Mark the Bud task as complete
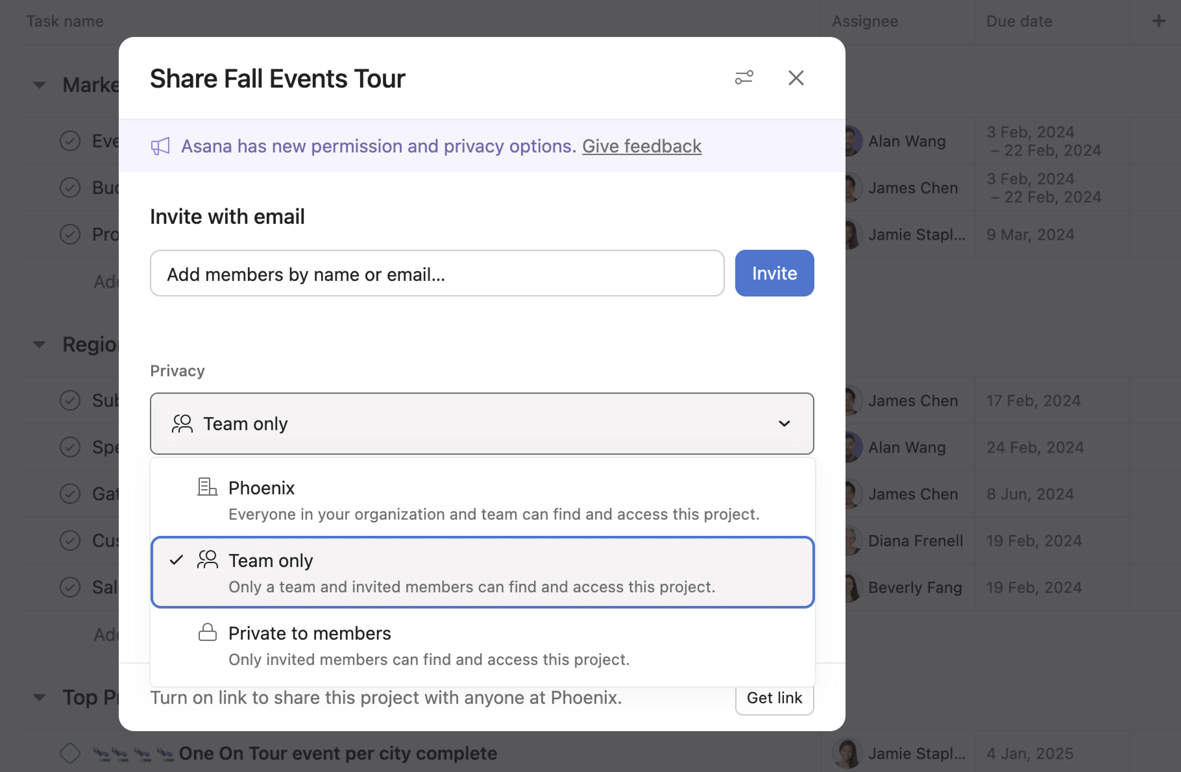This screenshot has height=772, width=1181. tap(70, 187)
